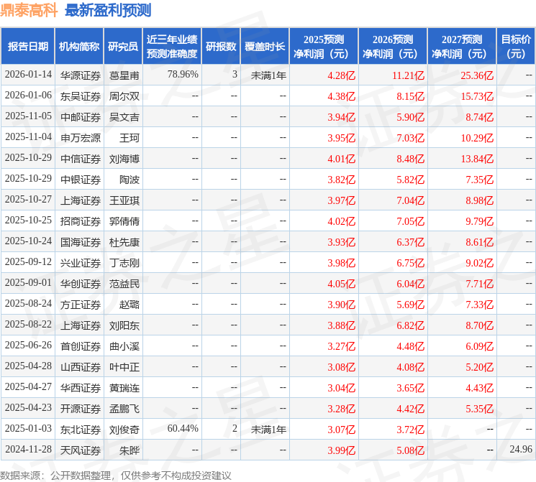The height and width of the screenshot is (482, 536).
Task: Select researcher 赵璐
Action: pyautogui.click(x=130, y=305)
